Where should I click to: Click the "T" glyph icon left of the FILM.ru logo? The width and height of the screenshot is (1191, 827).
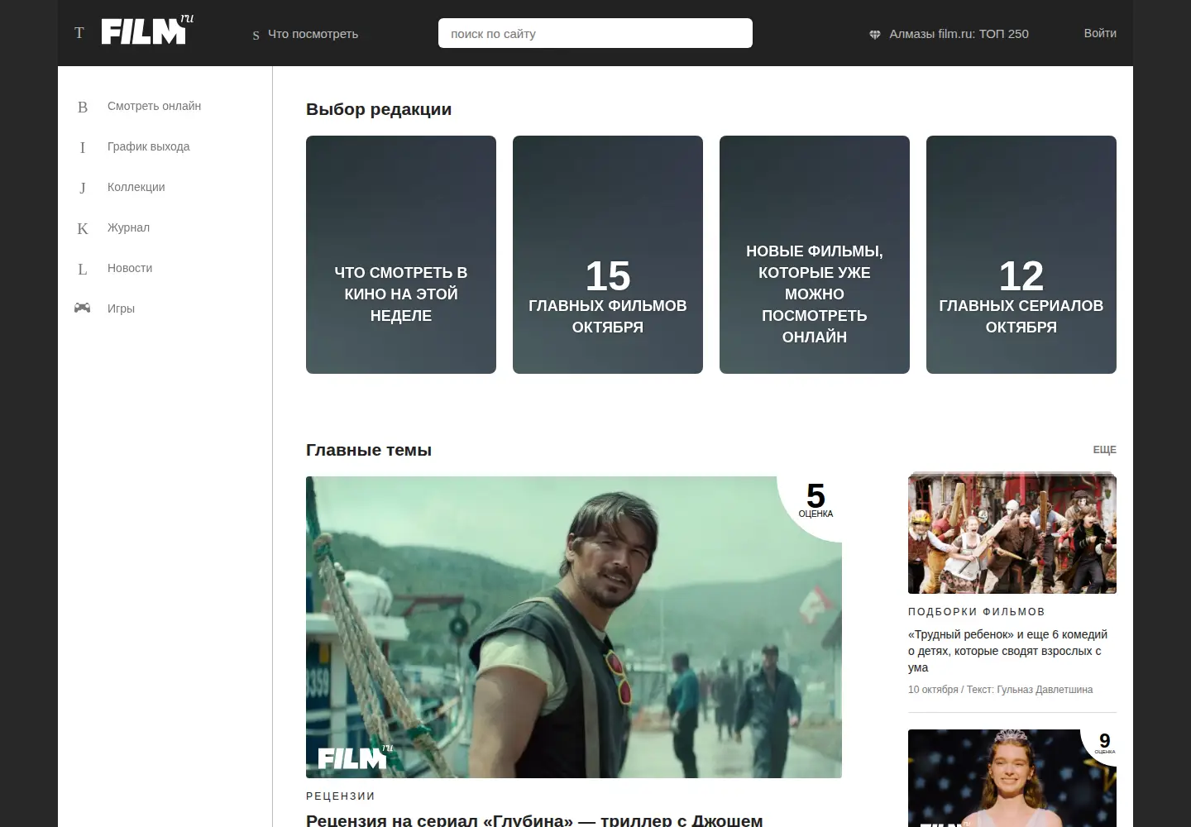(79, 33)
